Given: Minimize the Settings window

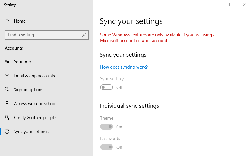Looking at the screenshot, I should coord(218,5).
